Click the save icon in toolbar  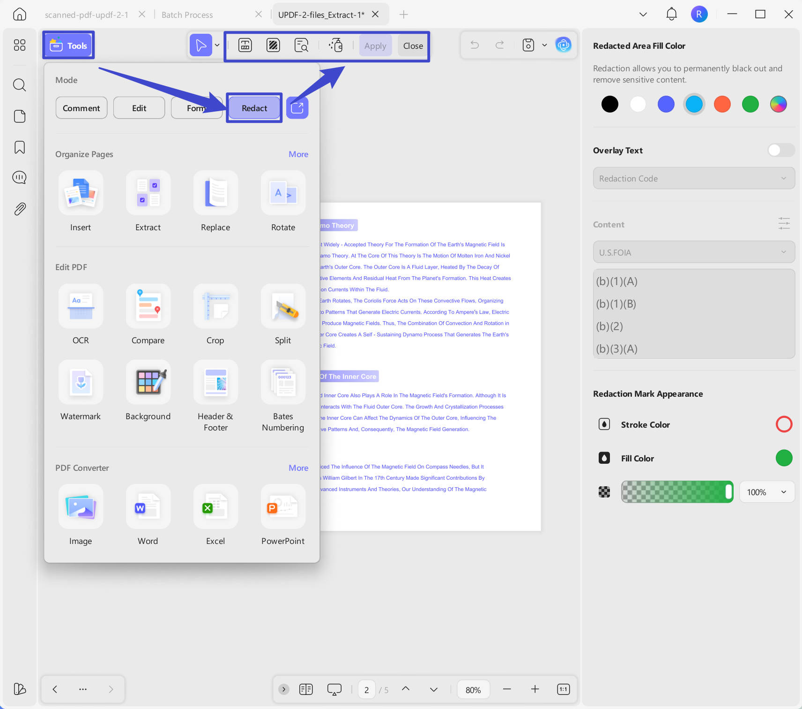528,45
